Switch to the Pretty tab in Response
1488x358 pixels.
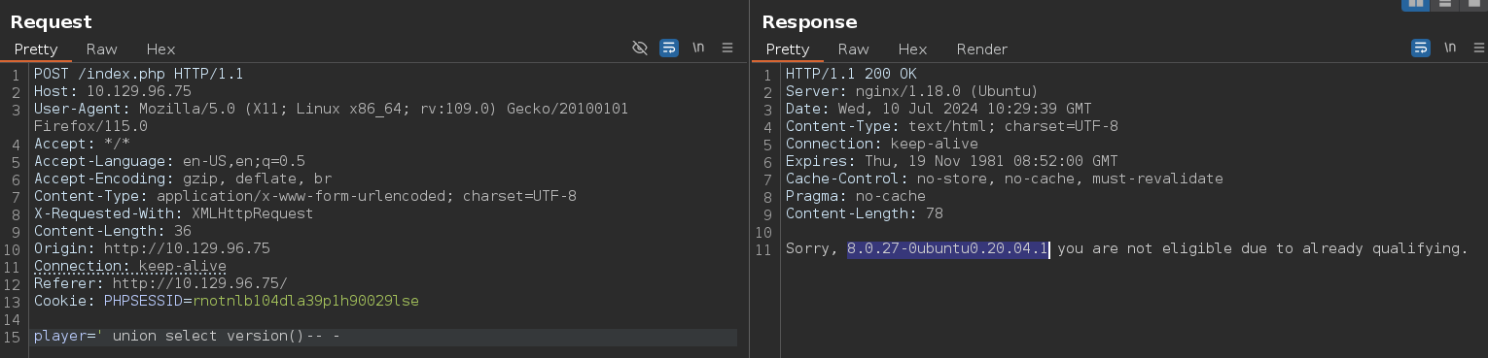click(788, 49)
